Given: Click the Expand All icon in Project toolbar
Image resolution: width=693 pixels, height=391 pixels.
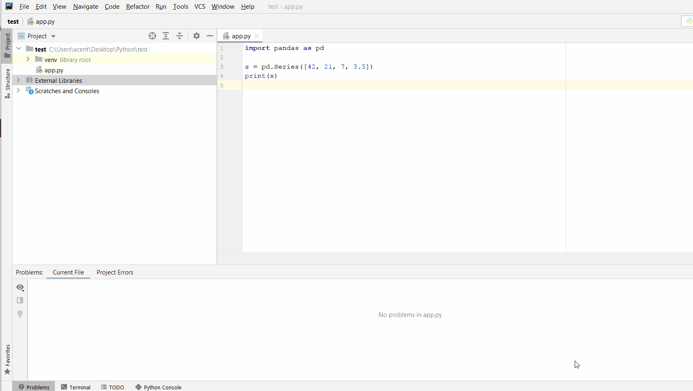Looking at the screenshot, I should (x=166, y=36).
